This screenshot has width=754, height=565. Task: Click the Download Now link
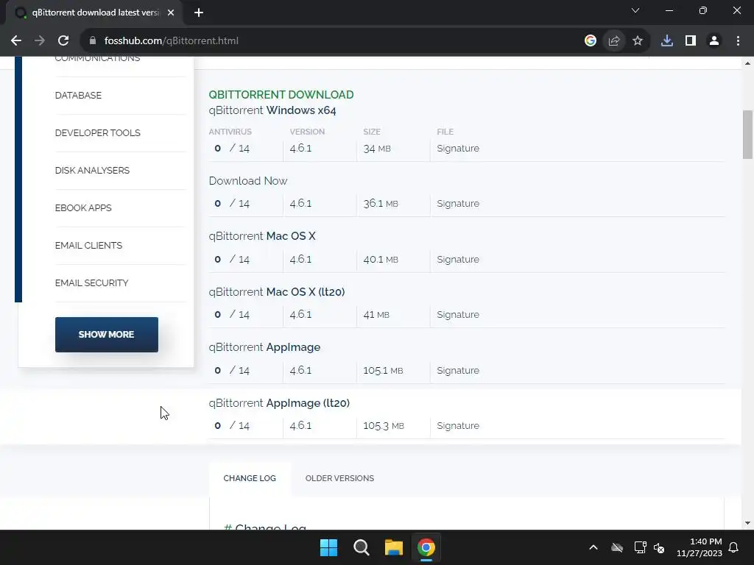(247, 181)
